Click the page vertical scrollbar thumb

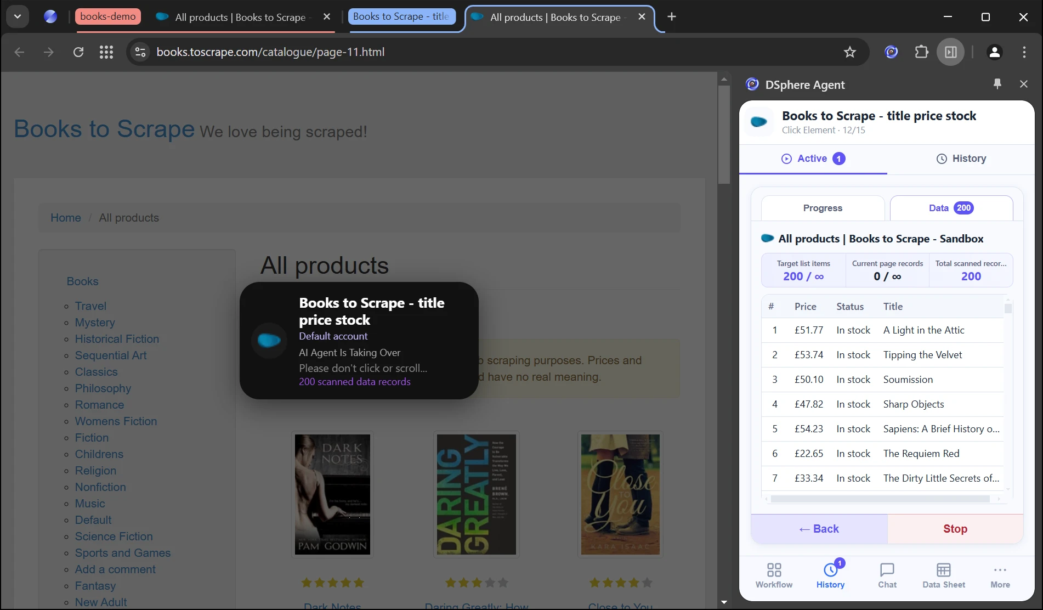coord(724,134)
